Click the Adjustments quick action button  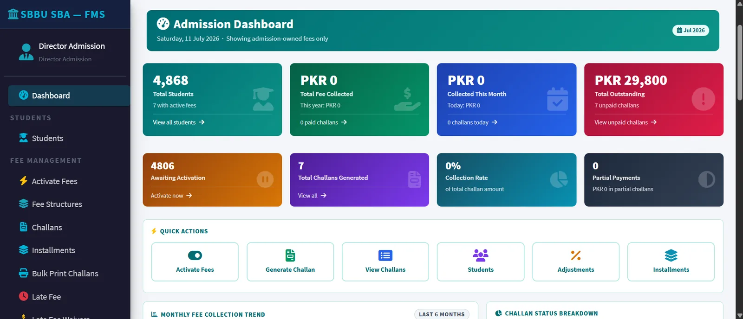click(x=576, y=262)
